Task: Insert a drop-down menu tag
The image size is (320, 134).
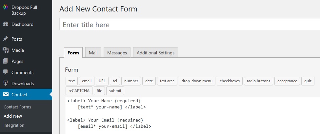Action: point(197,81)
